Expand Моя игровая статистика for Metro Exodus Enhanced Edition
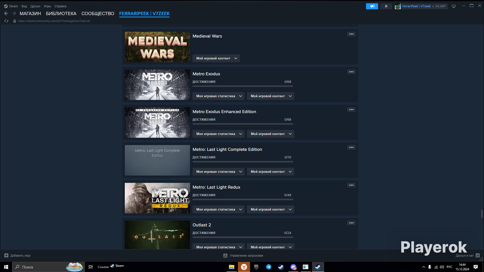Screen dimensions: 484x272 (x=219, y=134)
